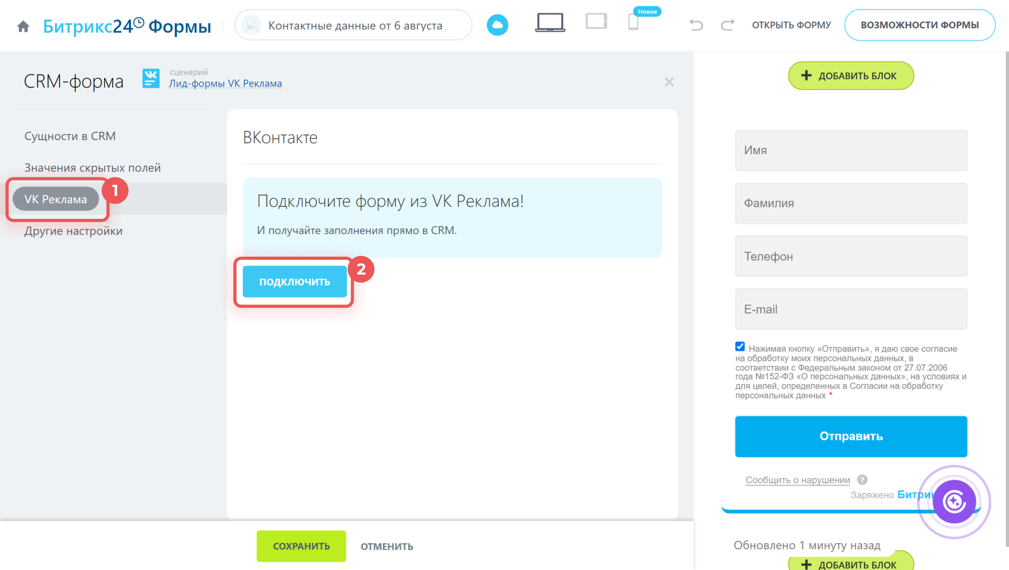The height and width of the screenshot is (570, 1009).
Task: Click the Имя input field
Action: [x=851, y=150]
